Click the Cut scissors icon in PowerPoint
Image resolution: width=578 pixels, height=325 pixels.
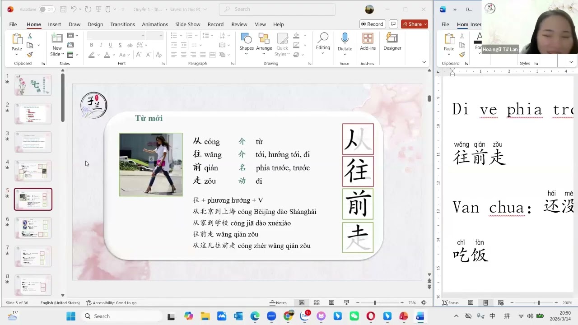(30, 36)
